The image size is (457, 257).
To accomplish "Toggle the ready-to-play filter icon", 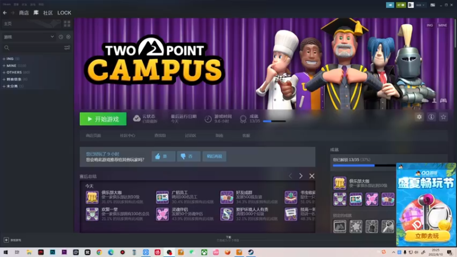I will tap(68, 37).
